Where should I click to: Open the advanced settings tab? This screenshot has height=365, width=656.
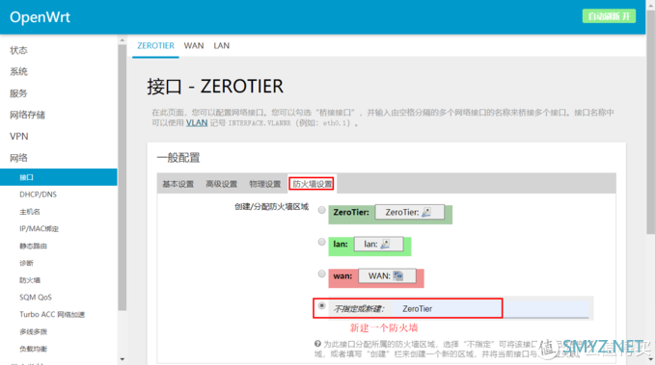[x=222, y=184]
